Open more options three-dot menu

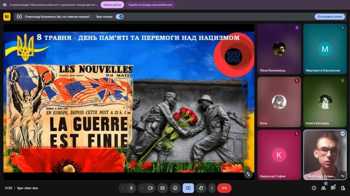point(212,188)
